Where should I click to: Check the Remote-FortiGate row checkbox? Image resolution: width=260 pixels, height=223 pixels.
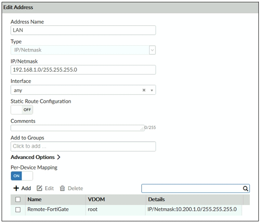[18, 209]
